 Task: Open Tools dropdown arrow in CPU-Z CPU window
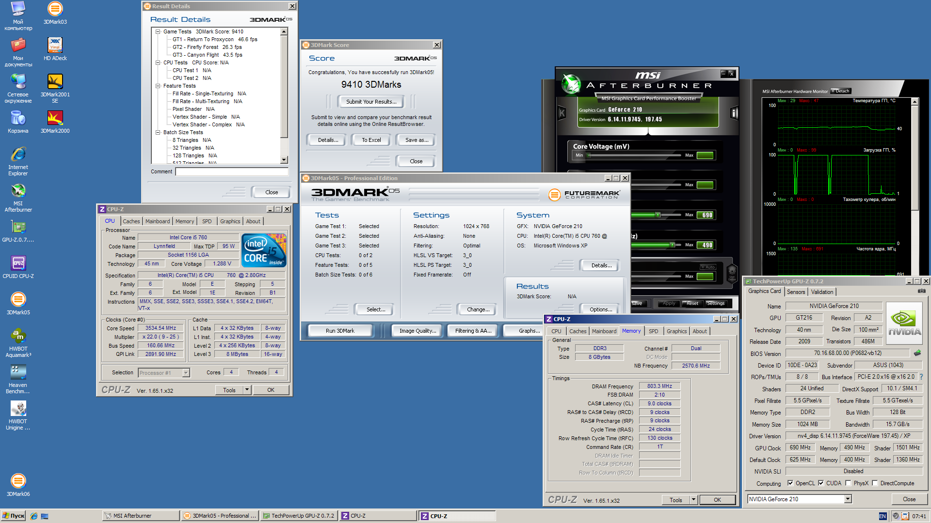(x=247, y=390)
